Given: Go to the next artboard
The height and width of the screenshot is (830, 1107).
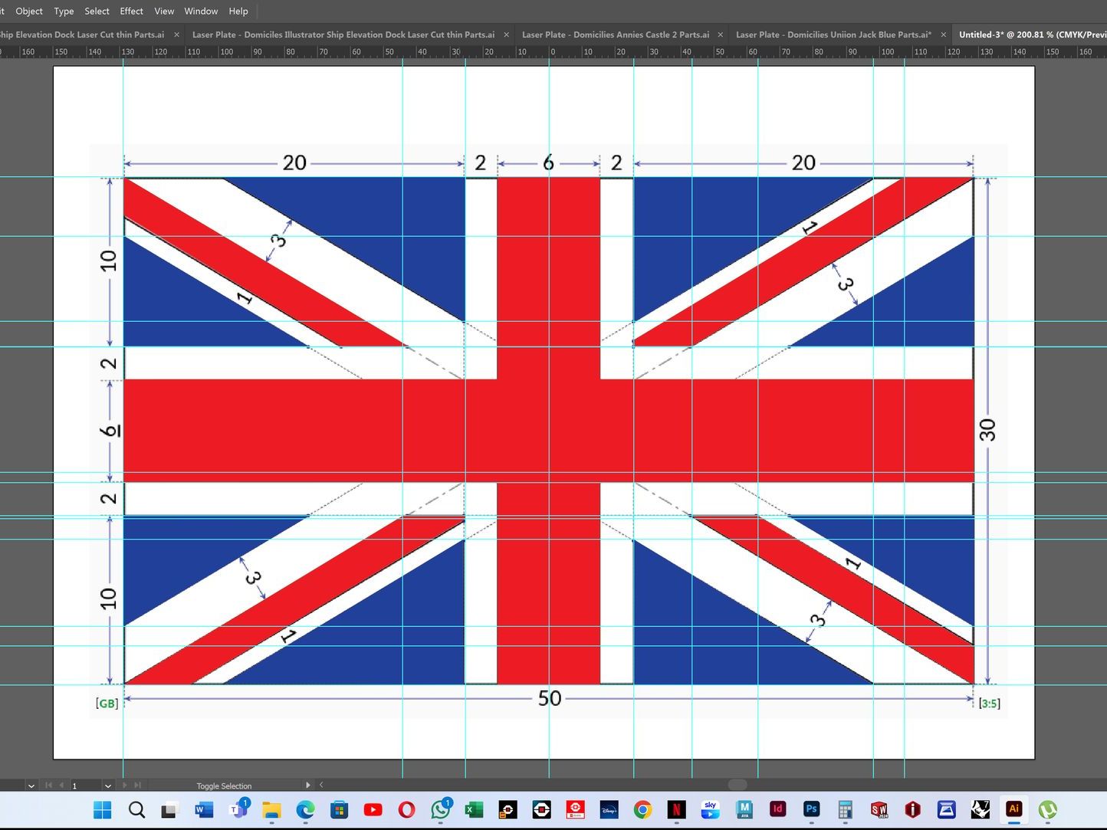Looking at the screenshot, I should pos(125,786).
